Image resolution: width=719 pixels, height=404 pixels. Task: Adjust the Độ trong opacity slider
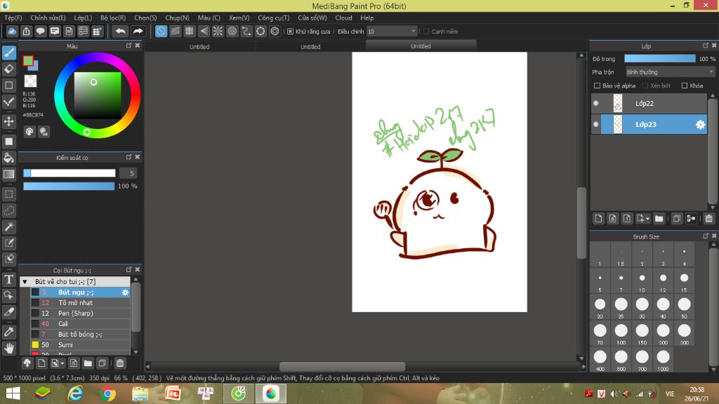coord(660,59)
